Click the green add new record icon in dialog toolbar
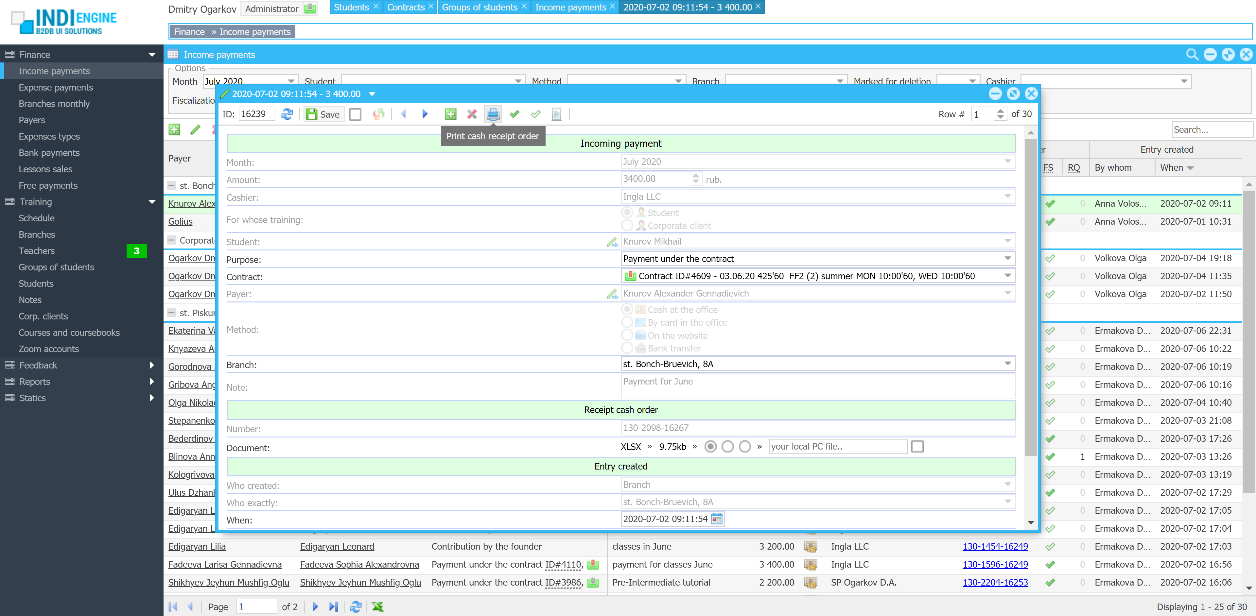1256x616 pixels. [450, 114]
